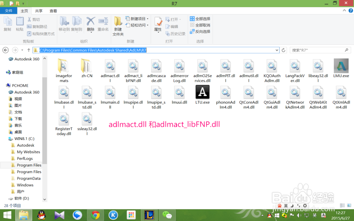The width and height of the screenshot is (354, 221).
Task: Open the New item dropdown
Action: click(x=137, y=19)
